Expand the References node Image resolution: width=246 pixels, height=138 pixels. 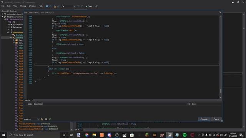8,27
